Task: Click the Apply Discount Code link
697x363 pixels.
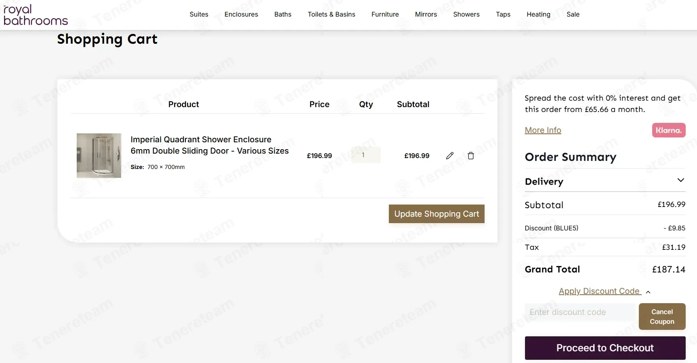Action: (x=600, y=291)
